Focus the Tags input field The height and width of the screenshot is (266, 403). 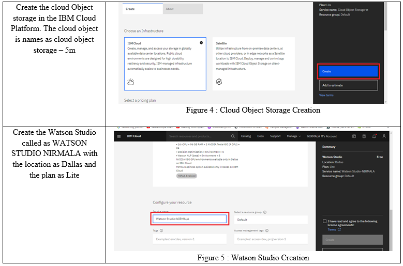190,239
